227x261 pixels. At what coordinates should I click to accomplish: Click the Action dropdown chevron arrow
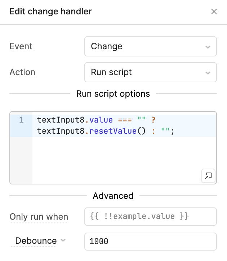pos(208,73)
